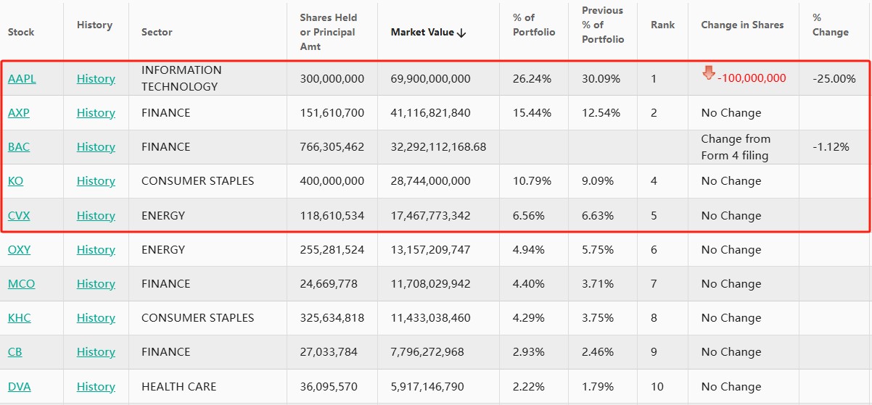Screen dimensions: 872x405
Task: Click the red down arrow icon for AAPL
Action: [709, 73]
